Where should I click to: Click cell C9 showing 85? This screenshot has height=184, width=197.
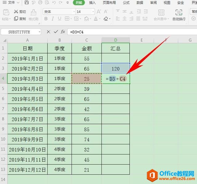click(86, 129)
